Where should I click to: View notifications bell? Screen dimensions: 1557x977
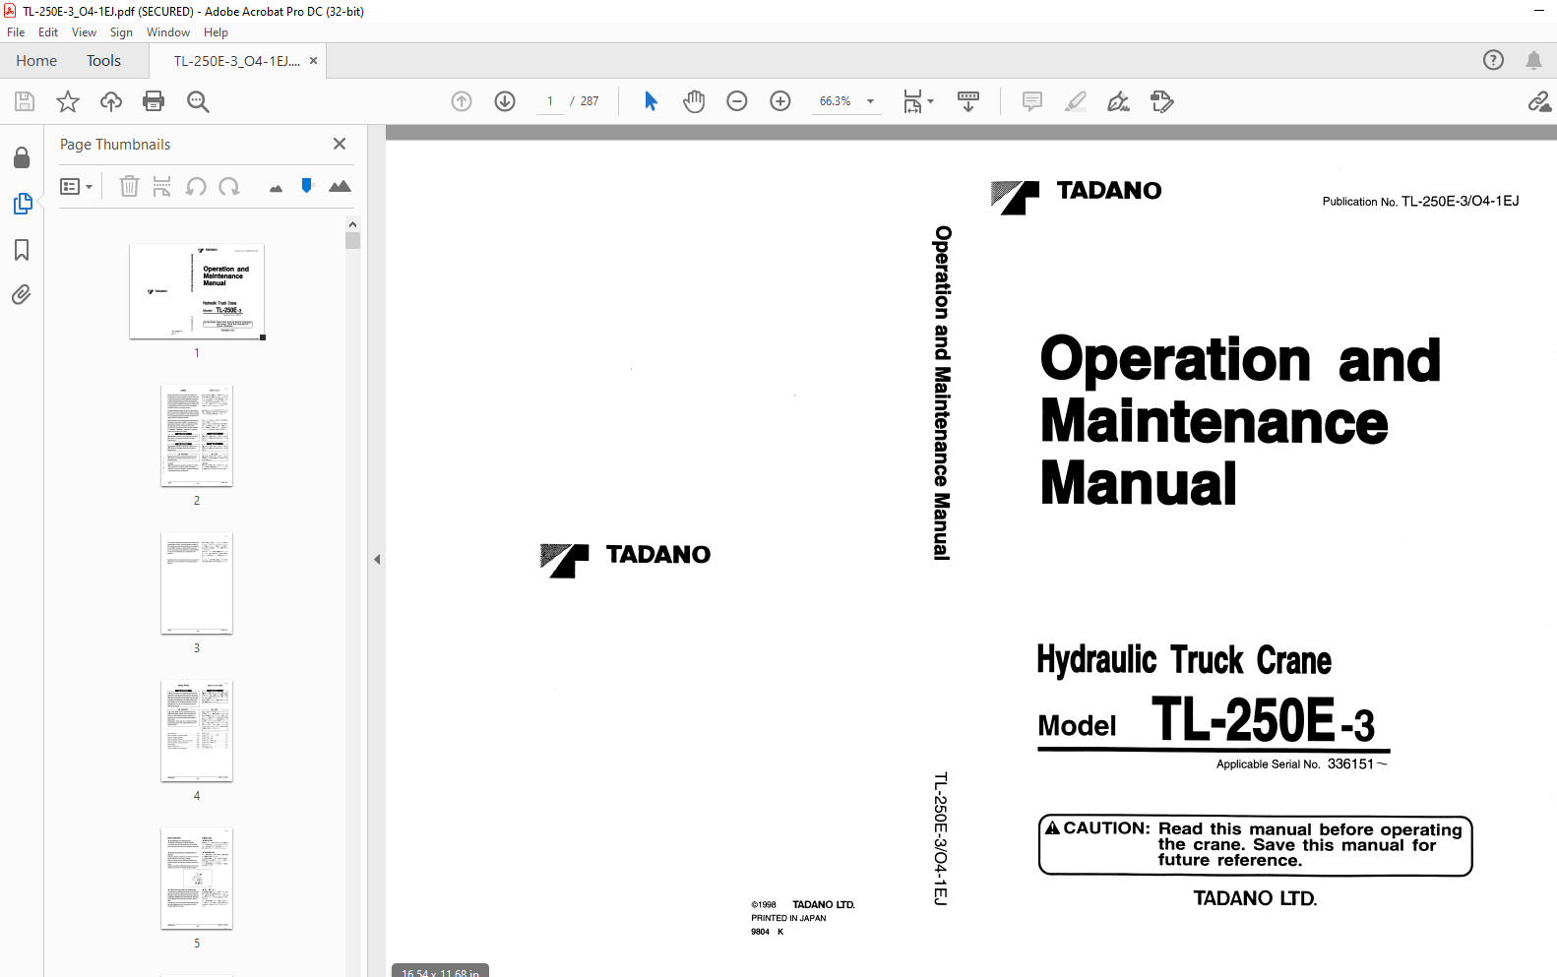coord(1533,60)
